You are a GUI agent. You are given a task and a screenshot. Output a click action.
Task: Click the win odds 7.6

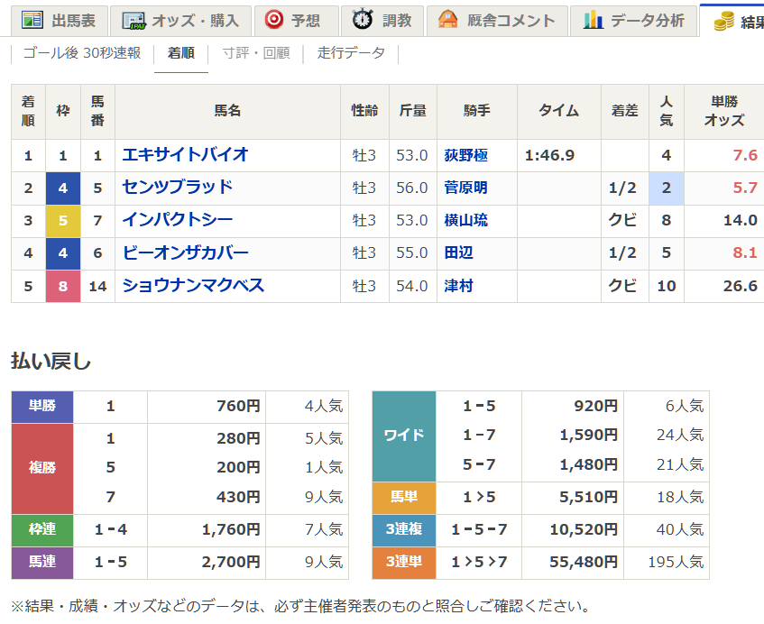point(745,155)
